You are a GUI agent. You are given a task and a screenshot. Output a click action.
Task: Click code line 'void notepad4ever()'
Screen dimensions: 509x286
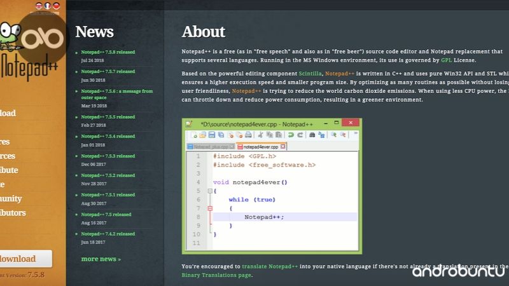pyautogui.click(x=250, y=182)
